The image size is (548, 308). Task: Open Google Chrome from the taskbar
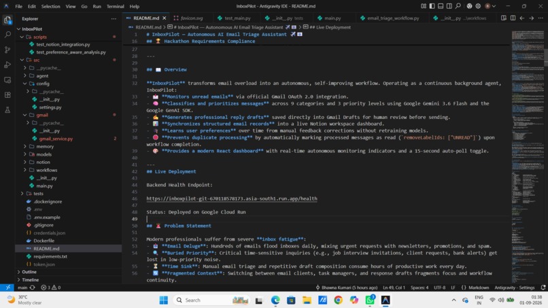pos(338,300)
